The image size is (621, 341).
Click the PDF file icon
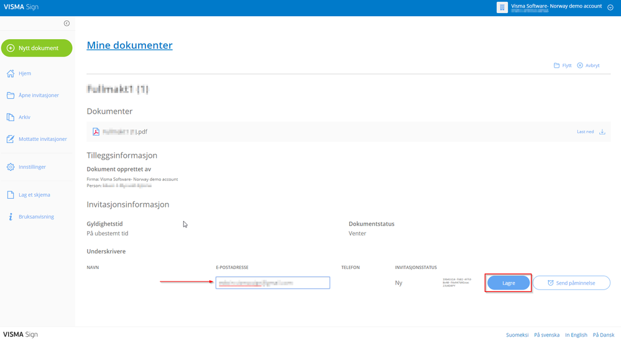click(x=96, y=132)
